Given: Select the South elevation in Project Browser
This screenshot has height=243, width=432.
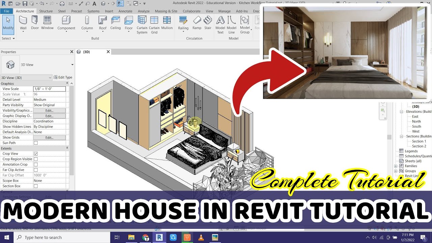Looking at the screenshot, I should [x=416, y=127].
